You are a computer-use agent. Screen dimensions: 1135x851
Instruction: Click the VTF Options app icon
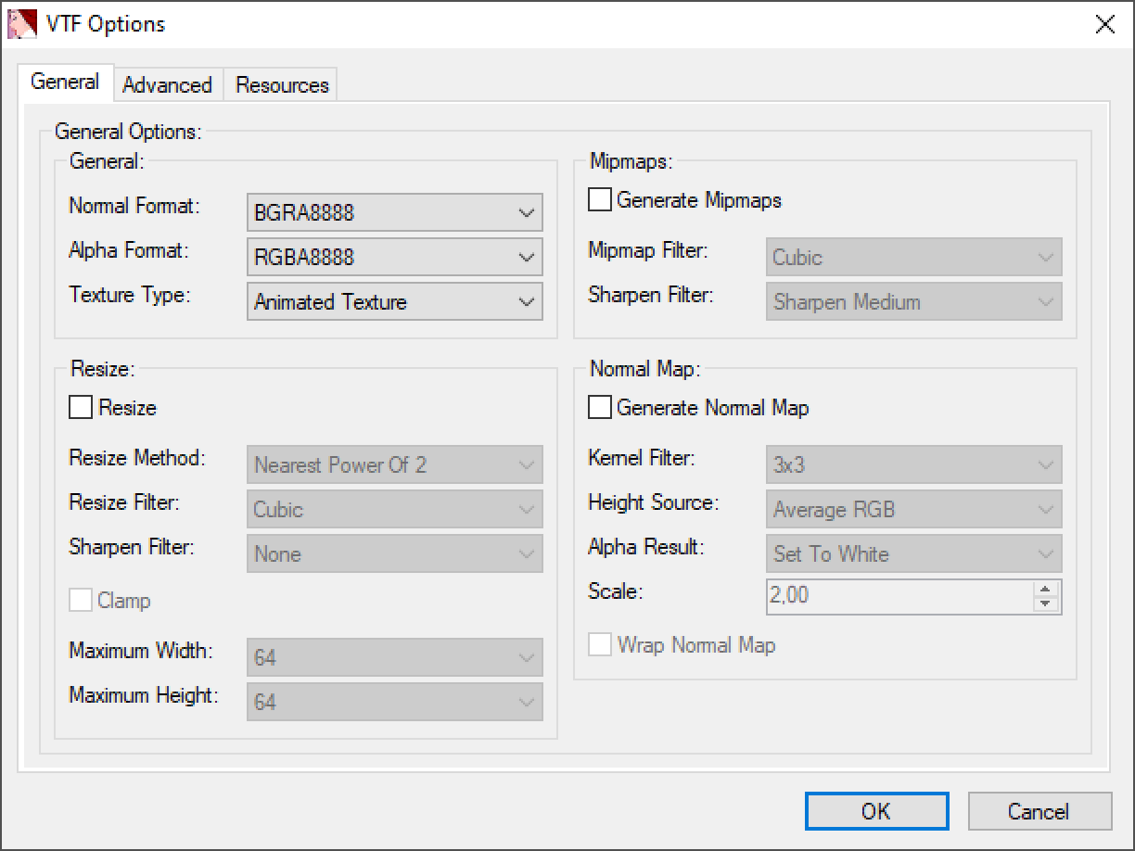[21, 24]
